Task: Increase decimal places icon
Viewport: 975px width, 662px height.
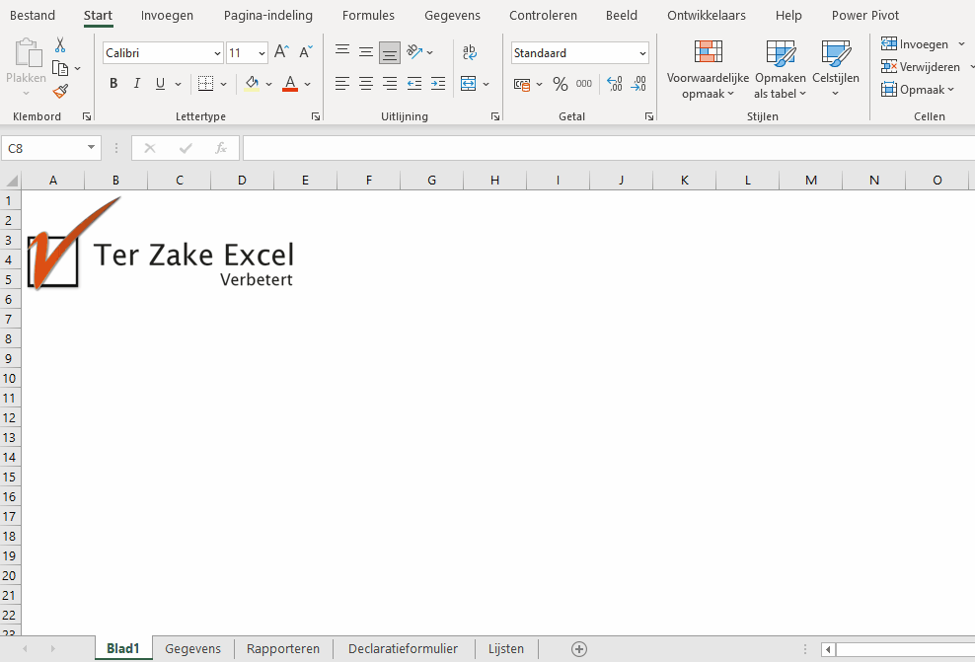Action: click(615, 84)
